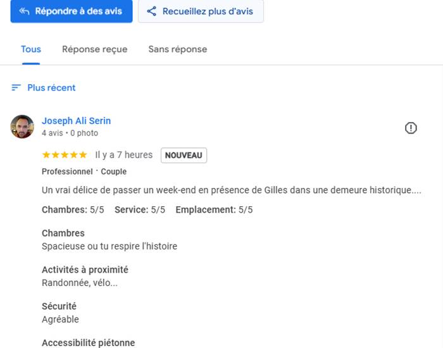Click the Recueillez plus d'avis button label
This screenshot has width=443, height=348.
tap(209, 11)
